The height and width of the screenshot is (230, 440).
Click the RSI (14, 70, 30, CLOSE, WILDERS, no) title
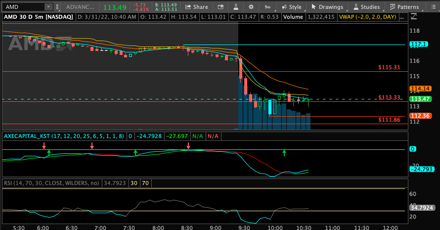(51, 183)
